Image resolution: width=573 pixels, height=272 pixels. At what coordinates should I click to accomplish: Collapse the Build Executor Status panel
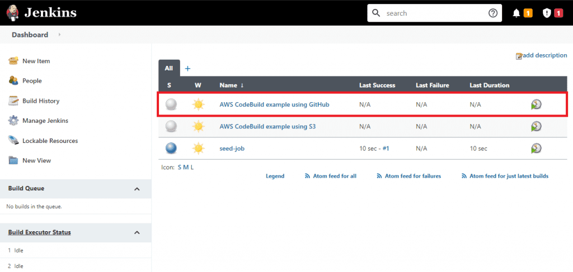(x=137, y=232)
